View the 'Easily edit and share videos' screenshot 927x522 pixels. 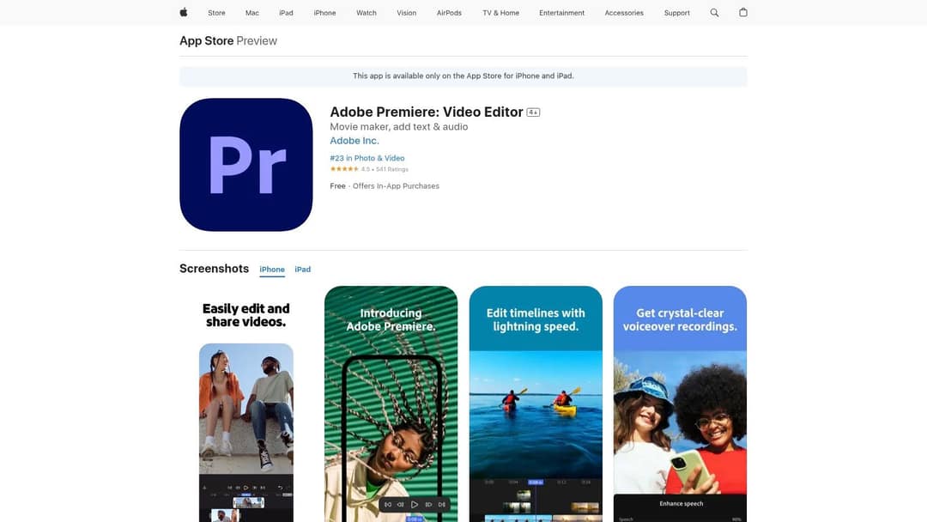(x=246, y=404)
